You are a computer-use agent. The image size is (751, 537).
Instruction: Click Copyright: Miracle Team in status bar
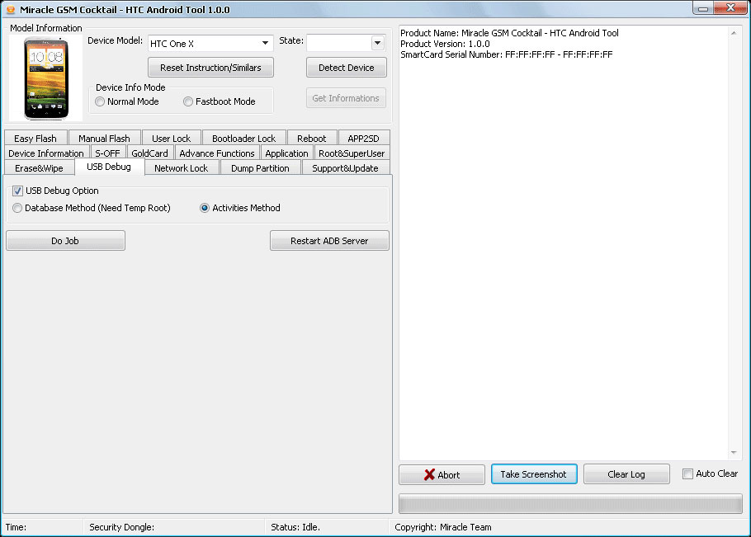(x=443, y=527)
